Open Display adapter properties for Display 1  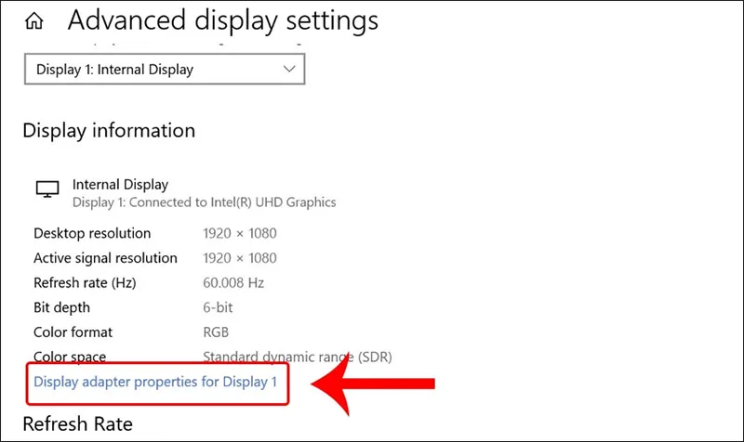click(x=155, y=382)
